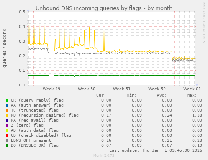Click the 0.4 y-axis tick label
The height and width of the screenshot is (160, 208).
tap(22, 26)
